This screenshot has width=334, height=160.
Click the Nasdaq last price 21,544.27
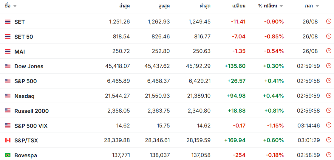click(x=117, y=96)
